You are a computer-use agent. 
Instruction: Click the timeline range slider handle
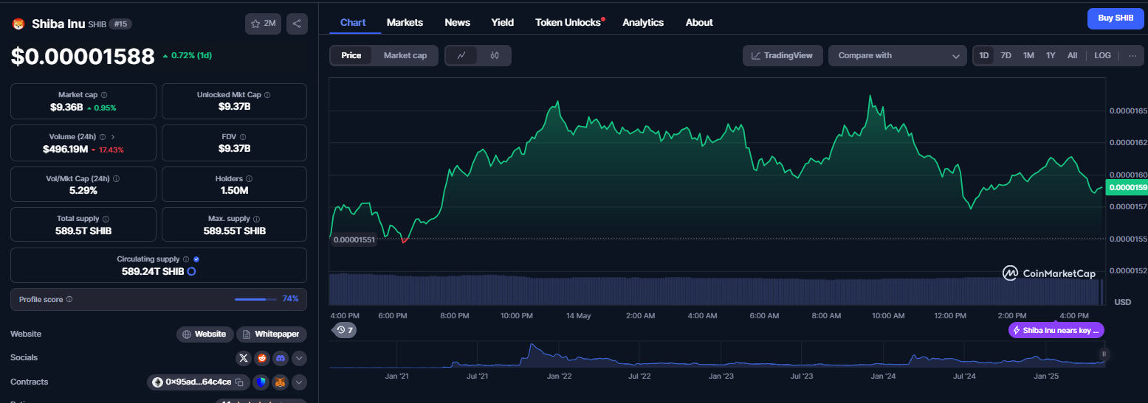[1105, 354]
